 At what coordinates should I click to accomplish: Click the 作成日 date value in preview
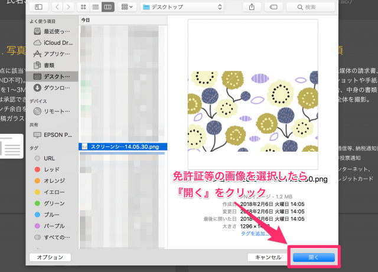coord(272,204)
